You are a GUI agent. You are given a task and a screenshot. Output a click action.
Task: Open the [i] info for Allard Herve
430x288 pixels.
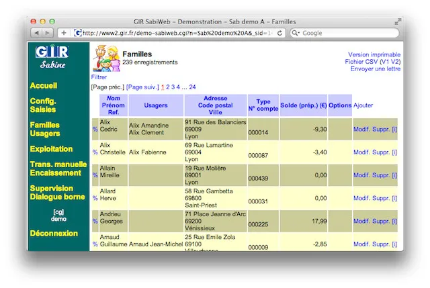point(394,198)
